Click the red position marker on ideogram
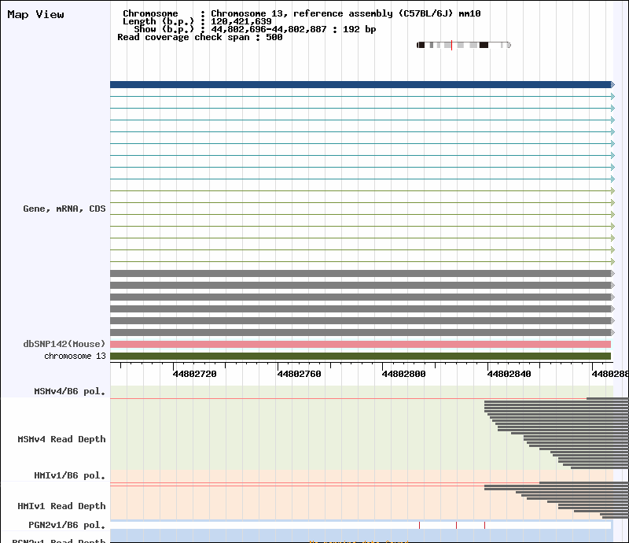629x543 pixels. tap(451, 45)
